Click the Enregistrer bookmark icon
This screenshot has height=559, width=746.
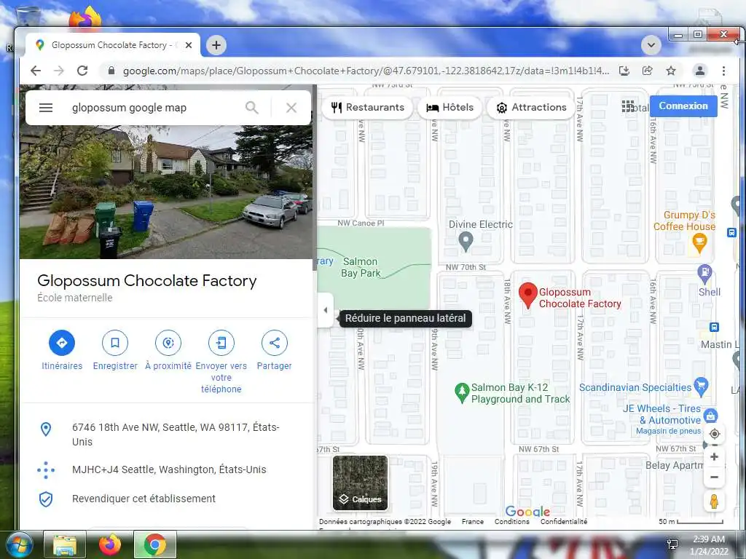click(115, 343)
